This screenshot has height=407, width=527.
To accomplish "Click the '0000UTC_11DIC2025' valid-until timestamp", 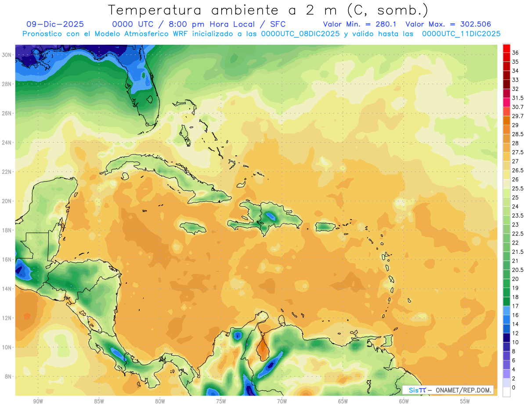I will [461, 34].
